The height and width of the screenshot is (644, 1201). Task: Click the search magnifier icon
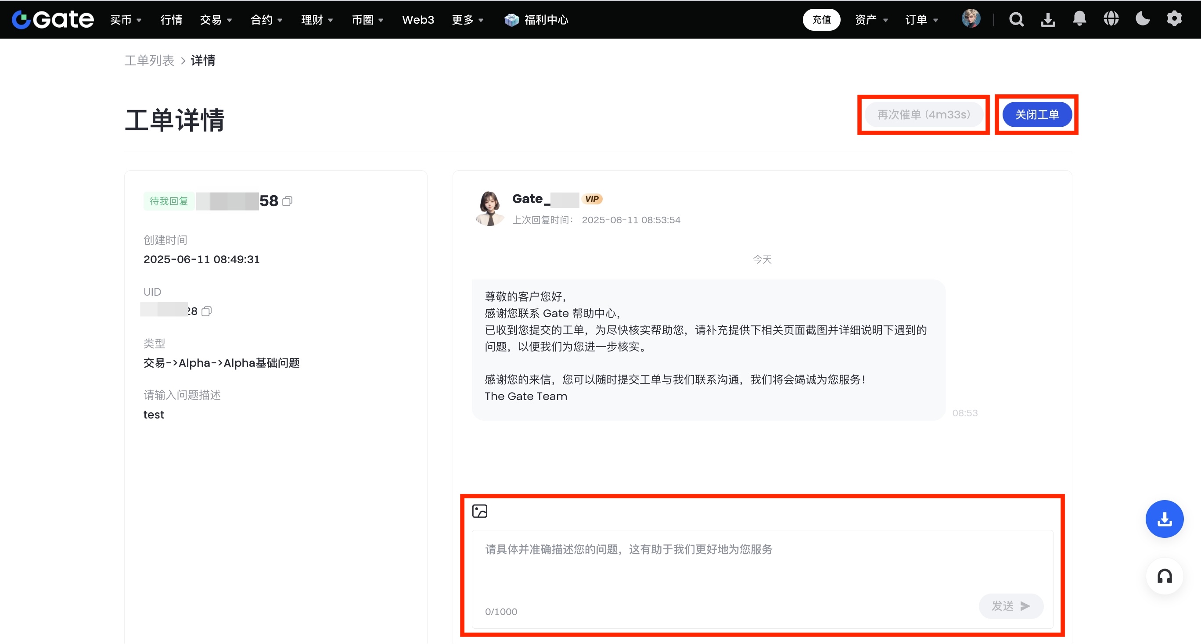1016,20
